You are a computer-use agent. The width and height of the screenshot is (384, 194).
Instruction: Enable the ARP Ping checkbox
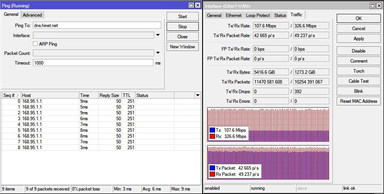[35, 44]
